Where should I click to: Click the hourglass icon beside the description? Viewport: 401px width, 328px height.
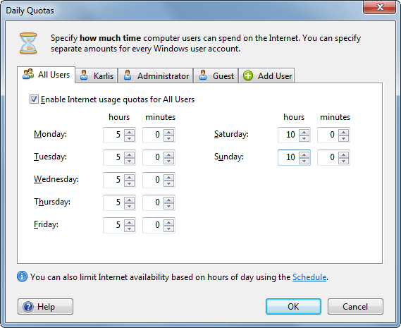pos(28,43)
